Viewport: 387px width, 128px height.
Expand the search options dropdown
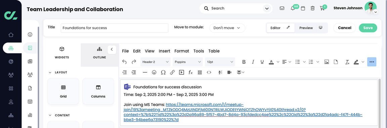(267, 9)
